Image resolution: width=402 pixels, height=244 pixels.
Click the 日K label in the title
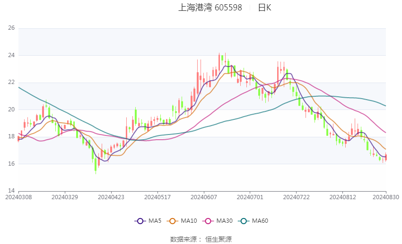(264, 8)
